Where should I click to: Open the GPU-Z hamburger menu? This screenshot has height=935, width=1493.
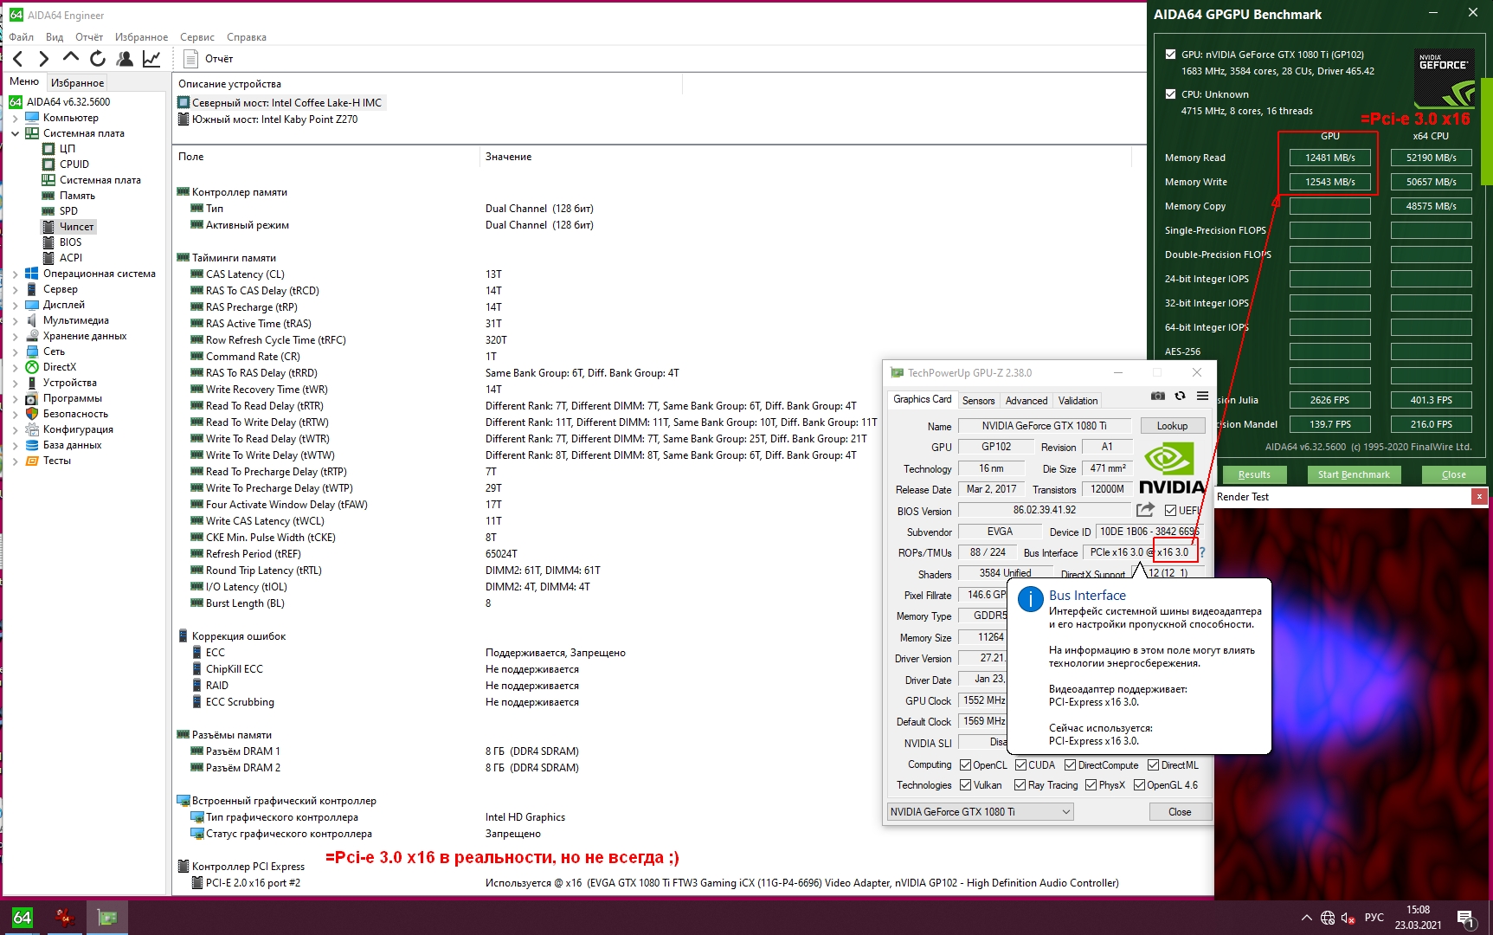1202,397
